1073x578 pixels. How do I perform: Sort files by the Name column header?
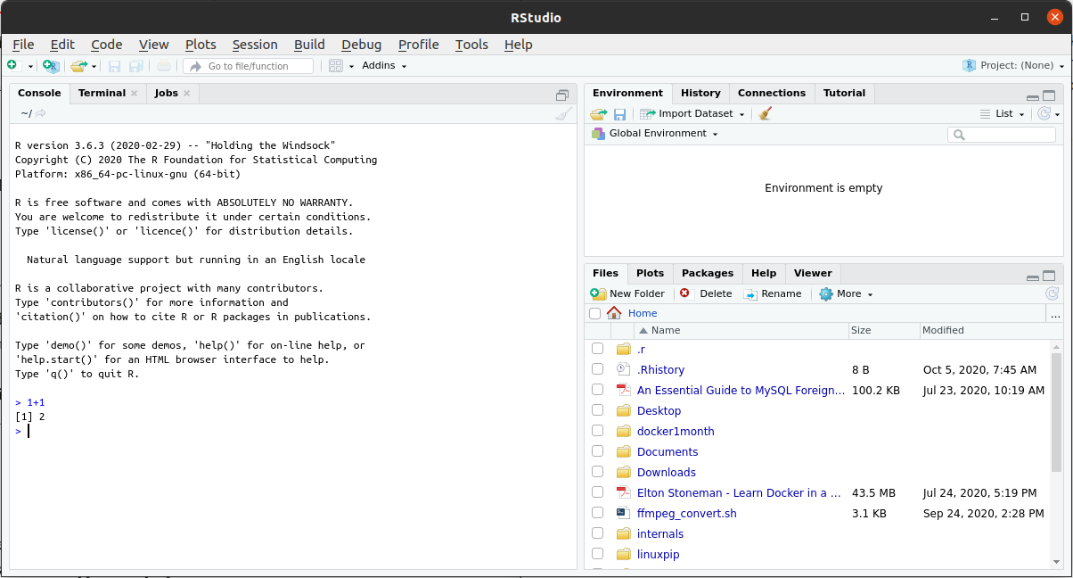click(666, 330)
